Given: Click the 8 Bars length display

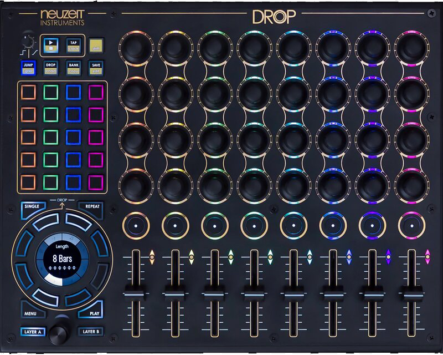Looking at the screenshot, I should coord(61,259).
